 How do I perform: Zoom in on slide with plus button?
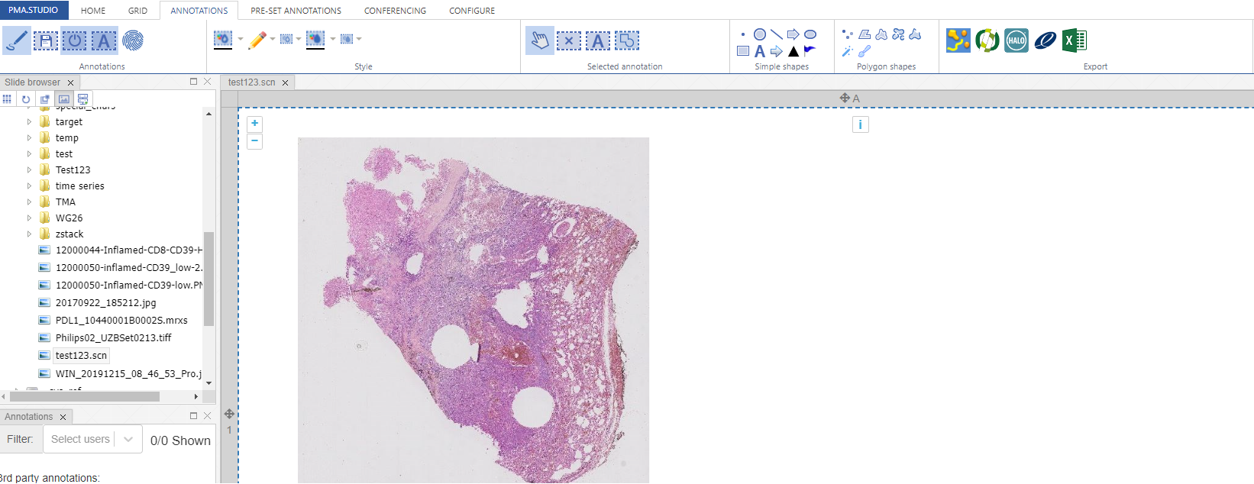point(254,124)
